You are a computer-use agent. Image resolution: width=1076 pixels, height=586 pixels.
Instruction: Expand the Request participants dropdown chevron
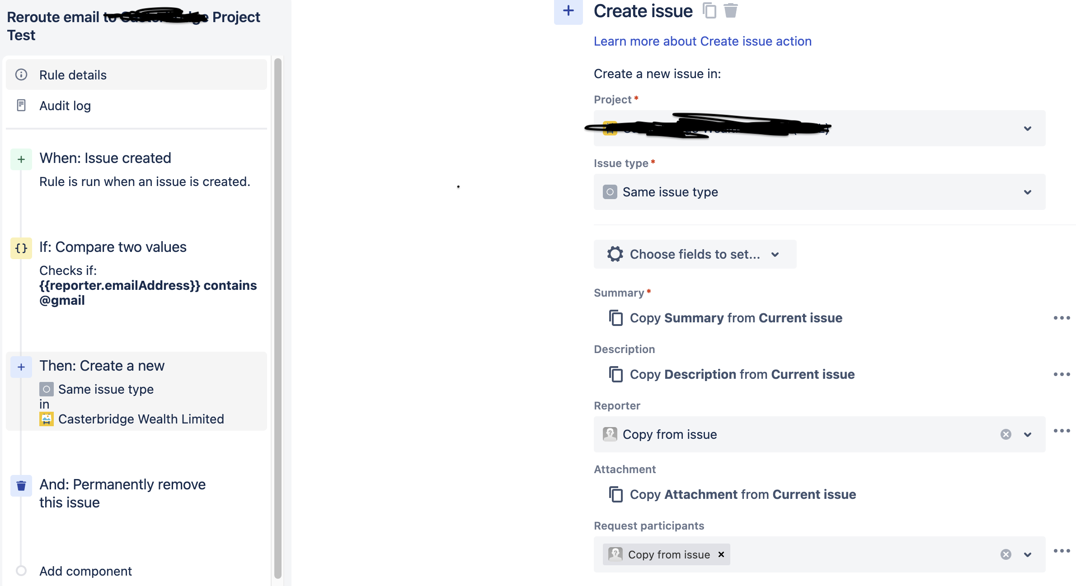(x=1028, y=554)
